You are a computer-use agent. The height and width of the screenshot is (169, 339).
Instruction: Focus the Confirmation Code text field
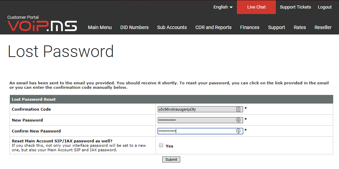[x=196, y=109]
